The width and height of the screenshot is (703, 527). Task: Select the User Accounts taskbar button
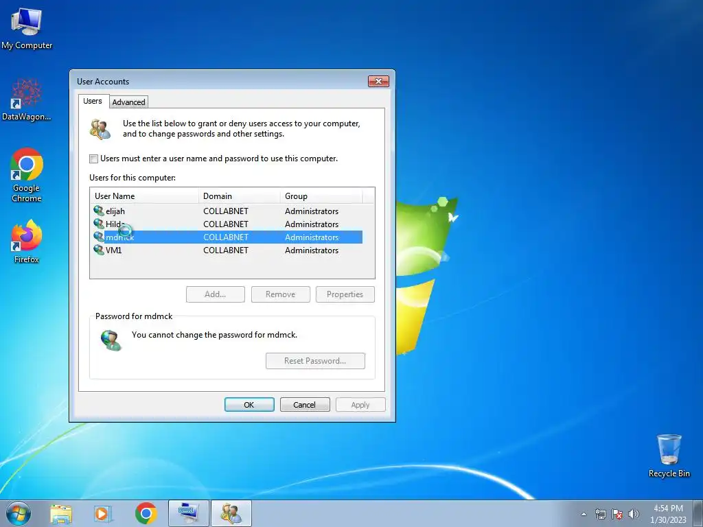(x=231, y=513)
